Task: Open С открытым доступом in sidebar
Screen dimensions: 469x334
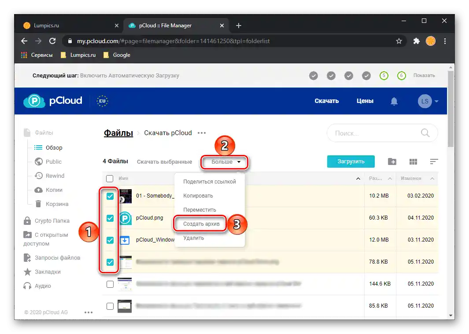Action: pos(46,239)
